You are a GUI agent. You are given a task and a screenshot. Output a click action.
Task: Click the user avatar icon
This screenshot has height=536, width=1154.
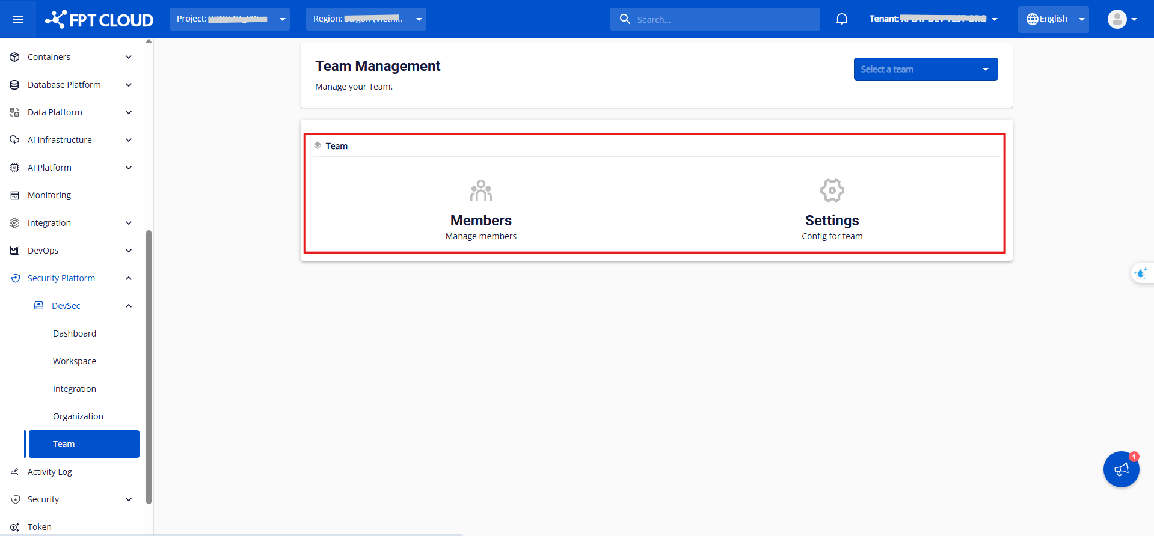pyautogui.click(x=1117, y=19)
